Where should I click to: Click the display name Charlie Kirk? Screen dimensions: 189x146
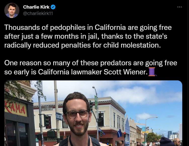coord(36,7)
